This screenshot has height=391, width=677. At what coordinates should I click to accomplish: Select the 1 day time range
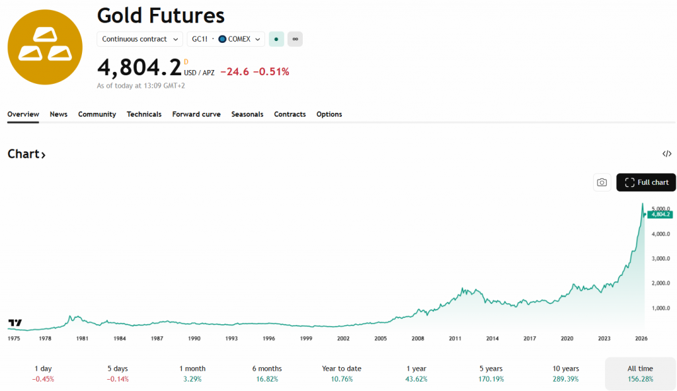[x=43, y=374]
